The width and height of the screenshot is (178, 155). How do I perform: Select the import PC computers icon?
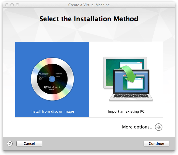point(128,79)
